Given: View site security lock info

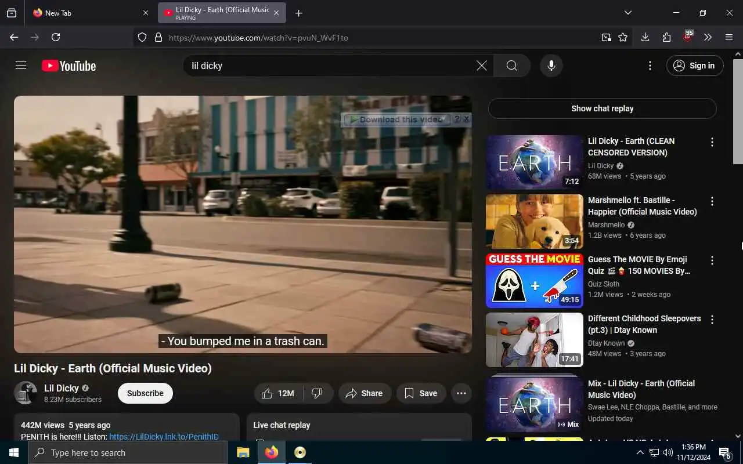Looking at the screenshot, I should click(x=158, y=37).
